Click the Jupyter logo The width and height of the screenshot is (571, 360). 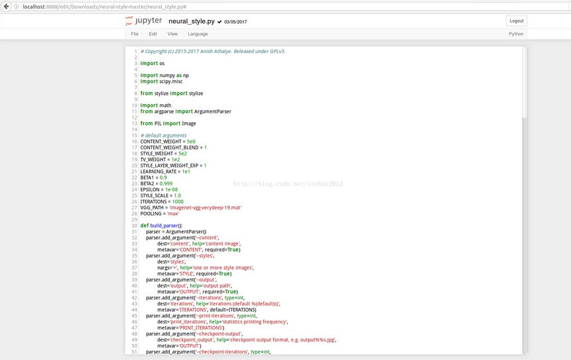(x=143, y=21)
